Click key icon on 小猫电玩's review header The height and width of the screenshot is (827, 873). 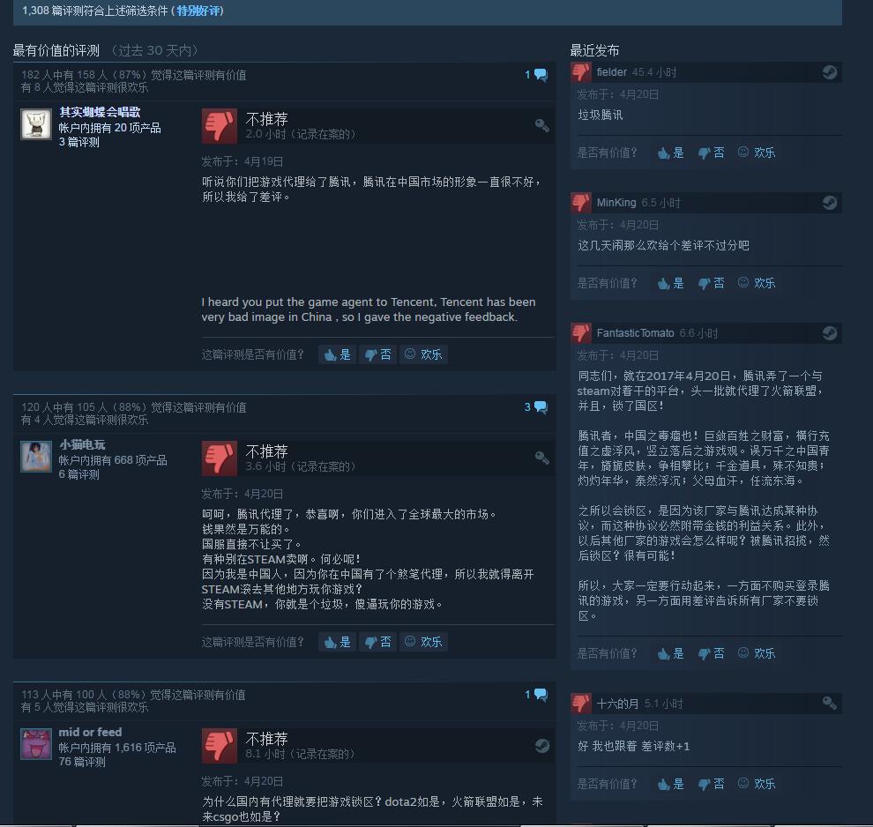[x=541, y=458]
